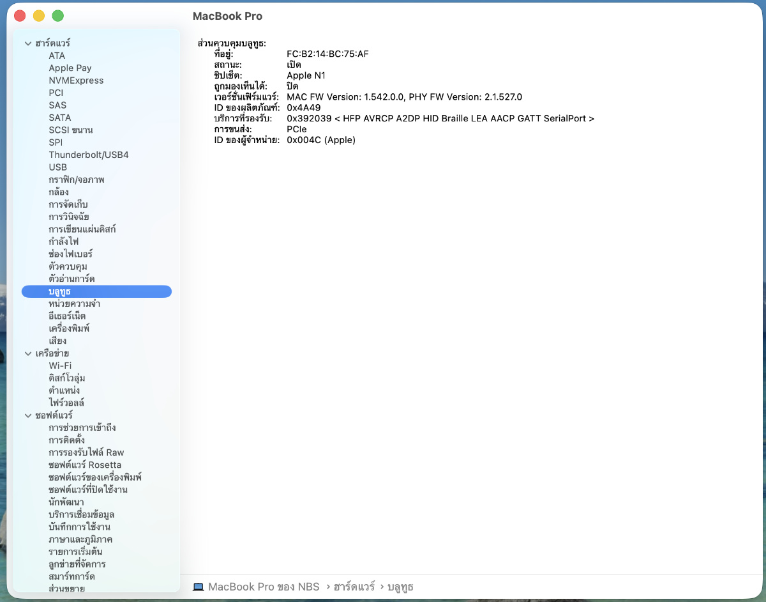Viewport: 766px width, 602px height.
Task: Choose NVMExpress from the hardware list
Action: click(76, 81)
